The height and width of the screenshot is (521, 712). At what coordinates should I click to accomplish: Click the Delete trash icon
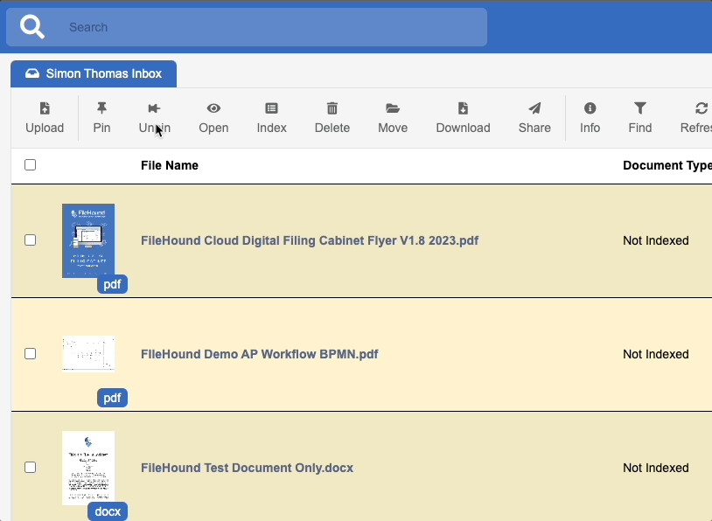[332, 108]
